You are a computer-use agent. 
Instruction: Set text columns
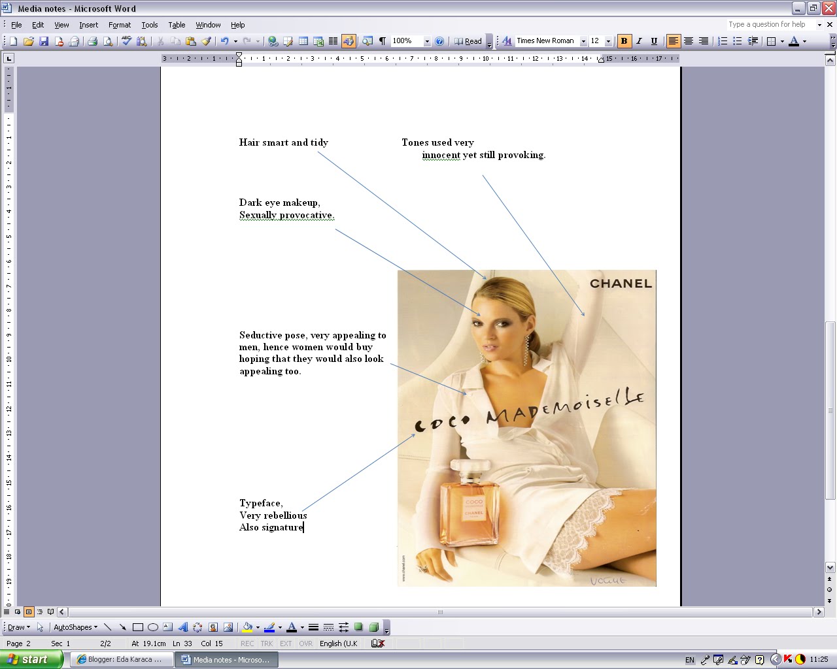coord(333,41)
